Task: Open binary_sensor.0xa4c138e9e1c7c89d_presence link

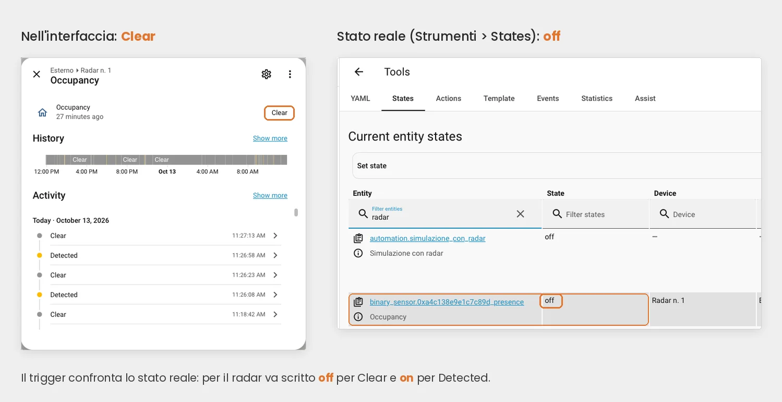Action: (447, 302)
